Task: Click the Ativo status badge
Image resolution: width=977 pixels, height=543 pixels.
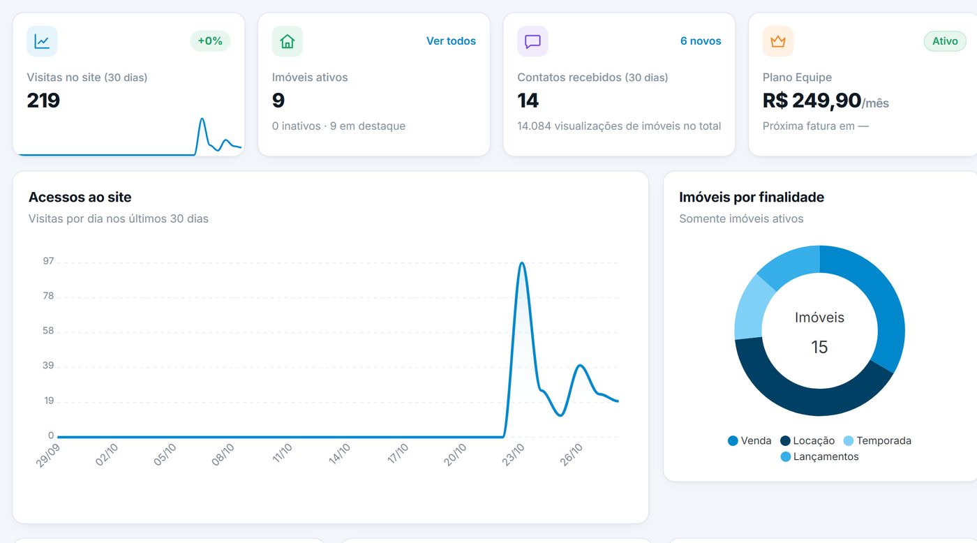Action: click(x=945, y=41)
